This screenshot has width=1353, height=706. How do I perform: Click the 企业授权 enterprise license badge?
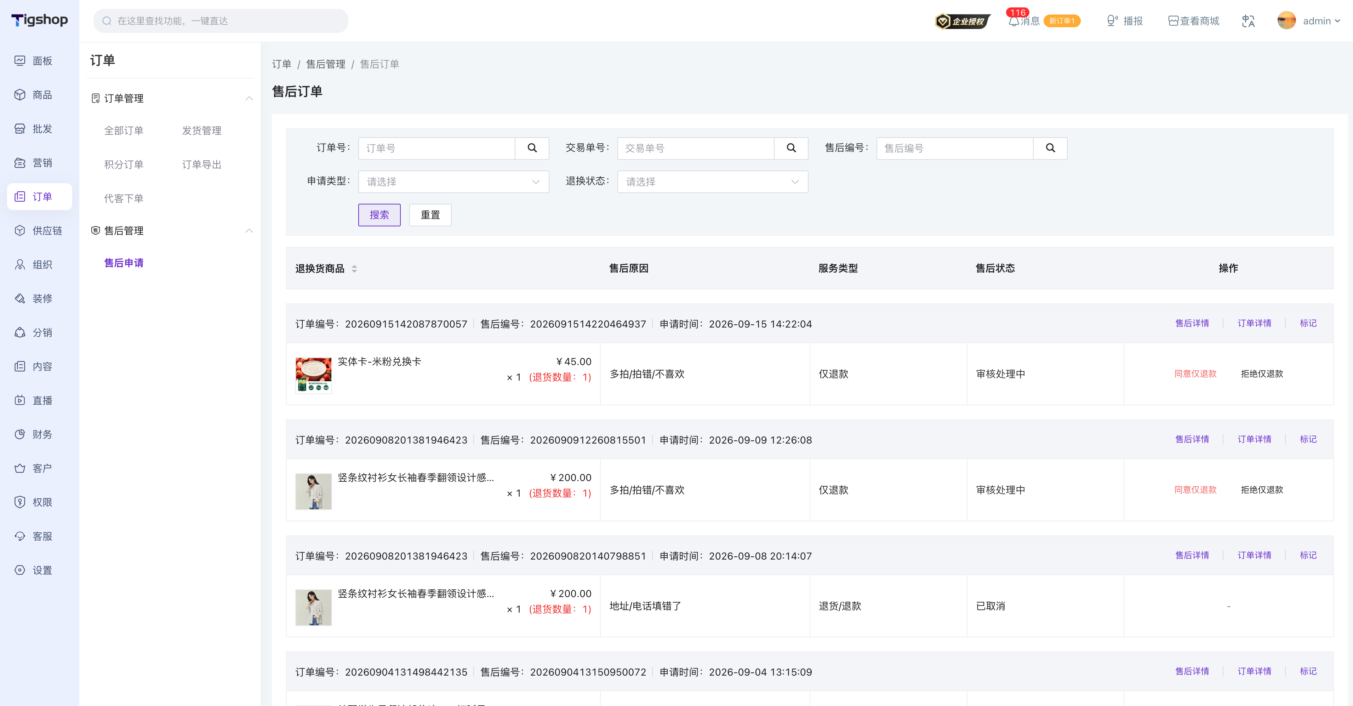962,21
